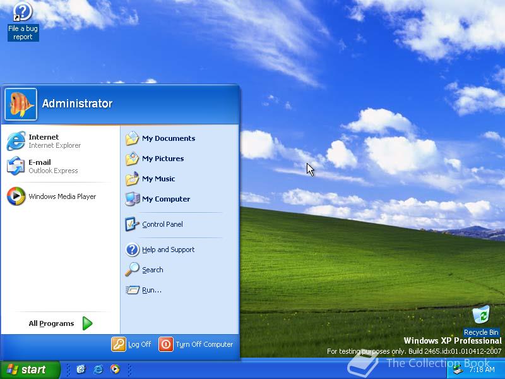Choose the Run... text label
Image resolution: width=505 pixels, height=379 pixels.
click(x=151, y=290)
